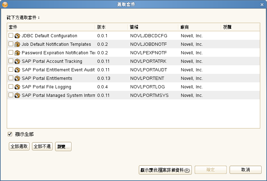Image resolution: width=267 pixels, height=181 pixels.
Task: Check the SAP Portal Entitlements checkbox
Action: point(11,78)
